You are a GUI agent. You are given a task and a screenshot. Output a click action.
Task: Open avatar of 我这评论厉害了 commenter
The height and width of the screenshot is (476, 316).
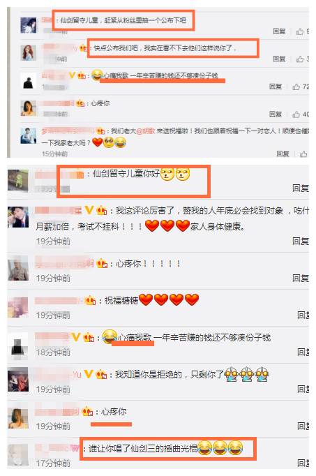pyautogui.click(x=18, y=217)
